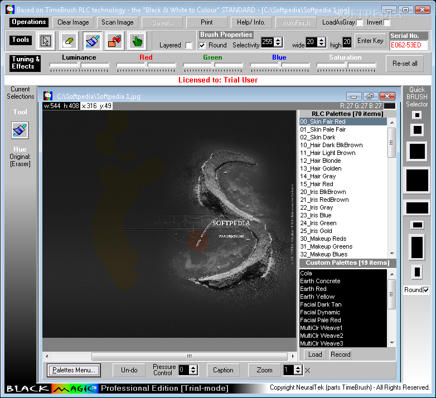Increase the Selectivity value with up arrow

point(278,40)
